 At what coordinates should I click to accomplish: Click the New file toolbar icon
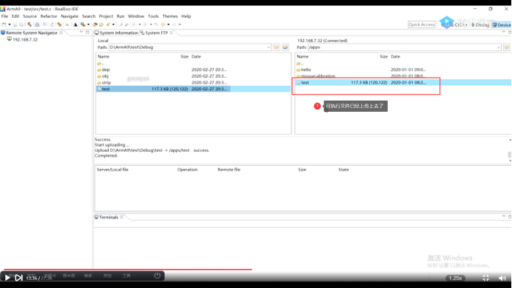point(4,24)
